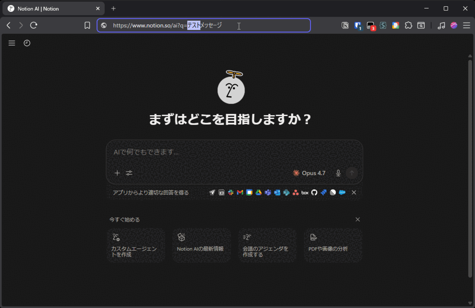Screen dimensions: 475x308
Task: Click アプリからより適切な回答を得る text
Action: point(151,193)
